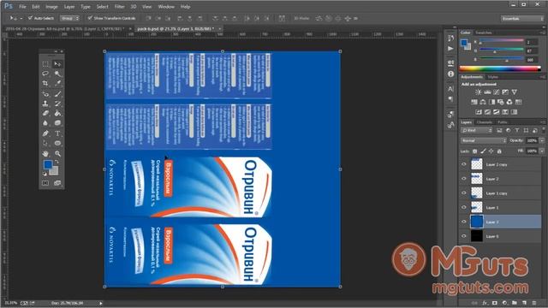The height and width of the screenshot is (308, 548).
Task: Select the Eraser tool
Action: tap(45, 113)
